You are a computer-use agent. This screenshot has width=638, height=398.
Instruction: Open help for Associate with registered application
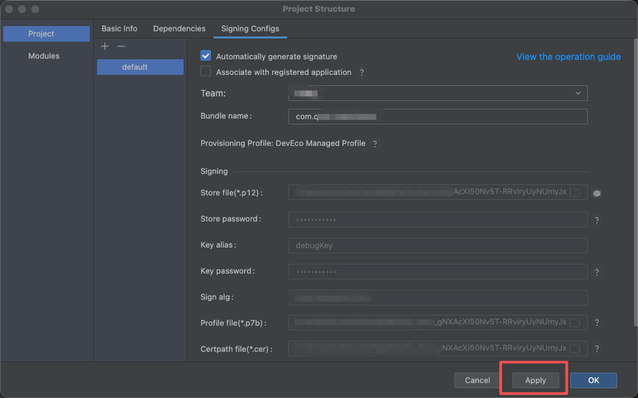pyautogui.click(x=362, y=72)
